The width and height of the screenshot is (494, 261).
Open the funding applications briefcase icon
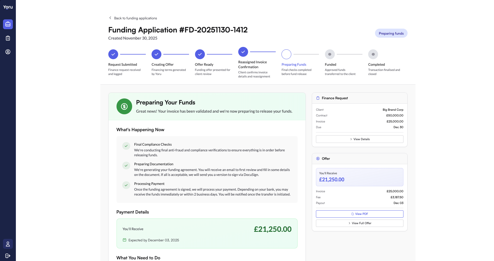[8, 24]
